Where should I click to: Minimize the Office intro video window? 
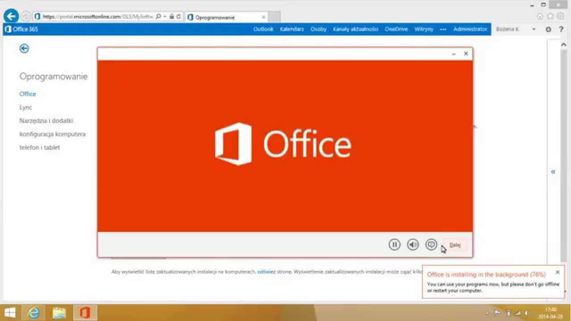coord(454,53)
